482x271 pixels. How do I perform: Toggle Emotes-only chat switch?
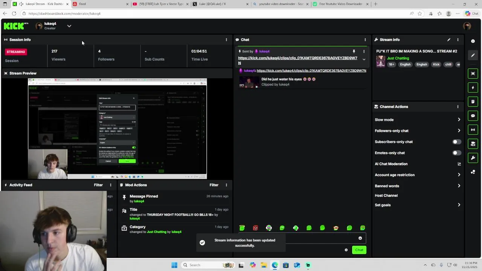click(456, 153)
